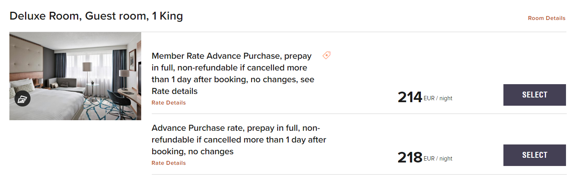The height and width of the screenshot is (184, 575).
Task: Click the Member Rate Advance Purchase description
Action: point(233,73)
